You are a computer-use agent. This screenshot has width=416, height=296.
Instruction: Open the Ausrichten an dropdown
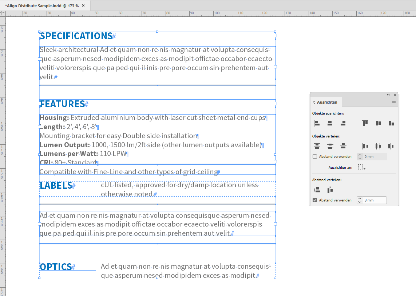361,167
